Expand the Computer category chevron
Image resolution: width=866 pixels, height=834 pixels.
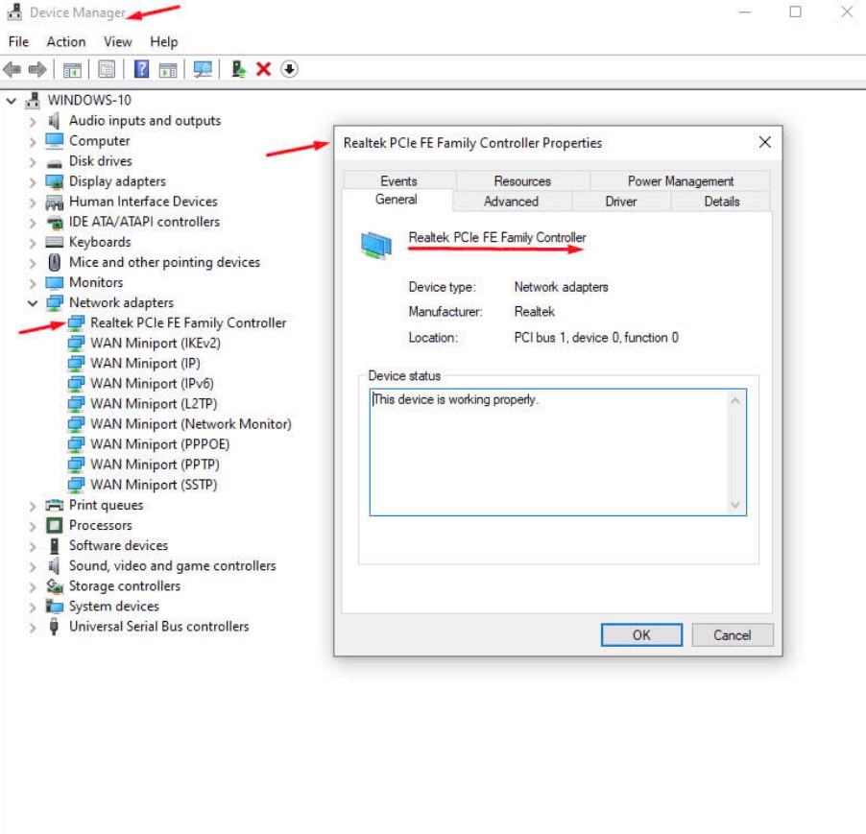(33, 142)
